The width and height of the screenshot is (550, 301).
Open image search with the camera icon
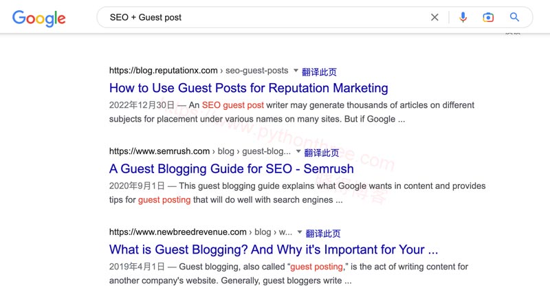coord(488,17)
